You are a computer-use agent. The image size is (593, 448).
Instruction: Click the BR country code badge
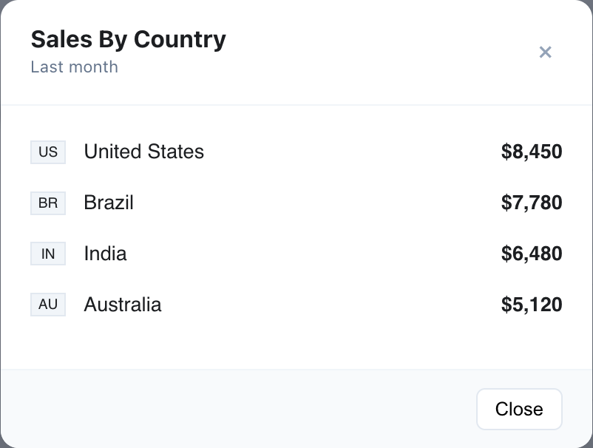coord(47,203)
